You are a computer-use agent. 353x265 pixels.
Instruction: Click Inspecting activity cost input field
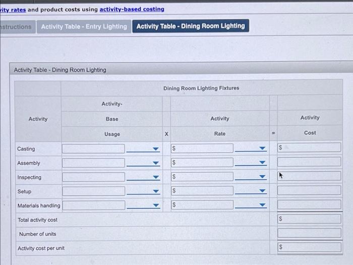pyautogui.click(x=309, y=176)
